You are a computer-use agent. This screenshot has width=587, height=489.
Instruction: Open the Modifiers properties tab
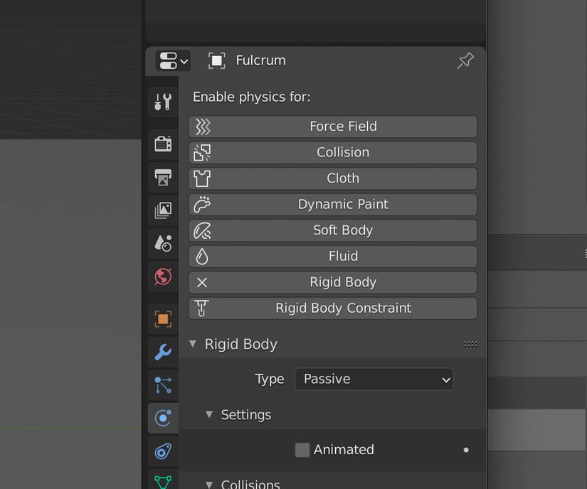[163, 352]
